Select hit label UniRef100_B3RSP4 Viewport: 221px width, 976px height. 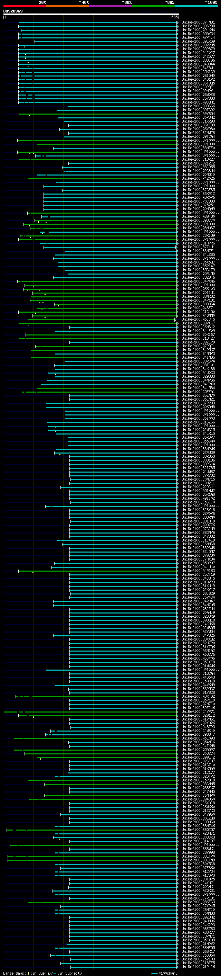198,361
